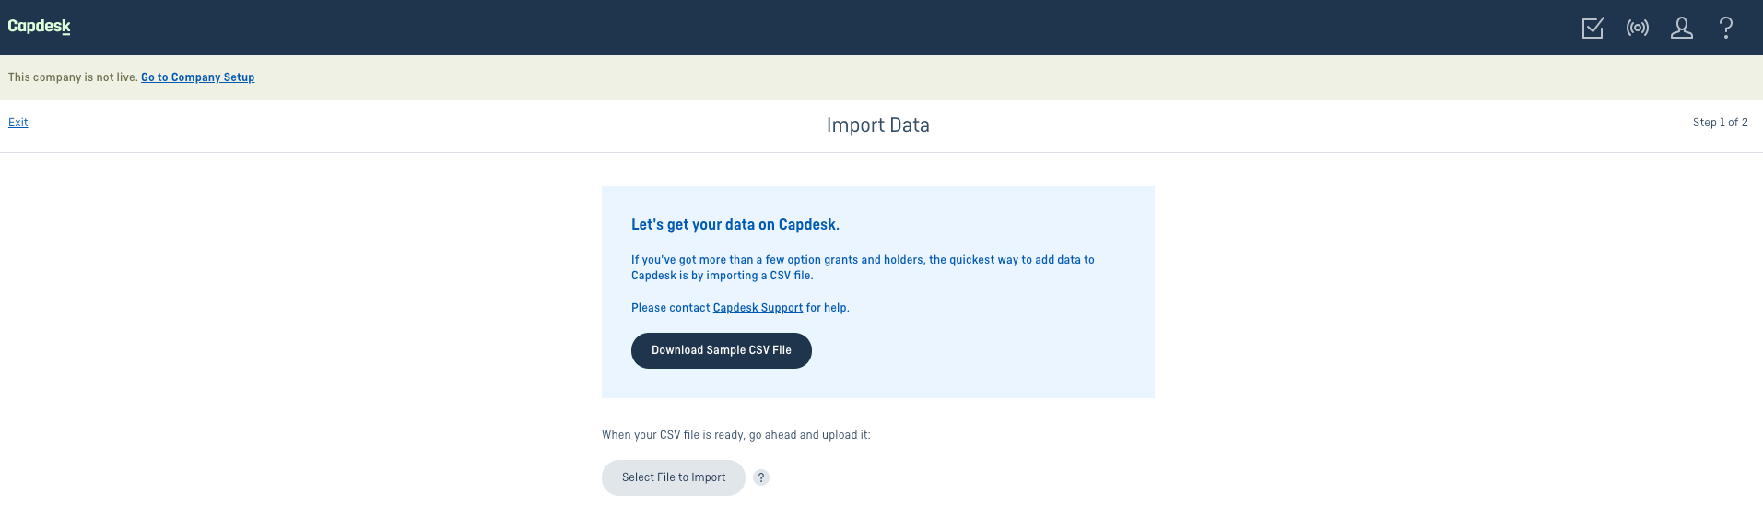Viewport: 1763px width, 530px height.
Task: Click the paragraph about importing a CSV file
Action: [863, 267]
